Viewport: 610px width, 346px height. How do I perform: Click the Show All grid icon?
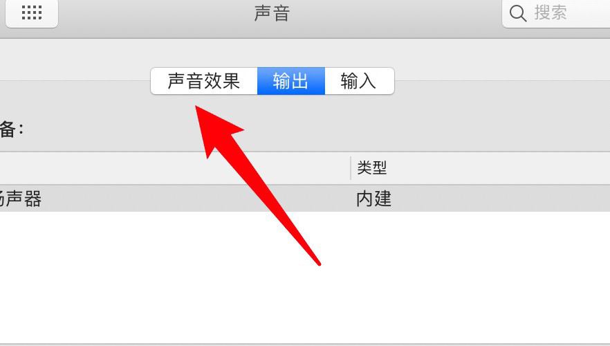(32, 12)
